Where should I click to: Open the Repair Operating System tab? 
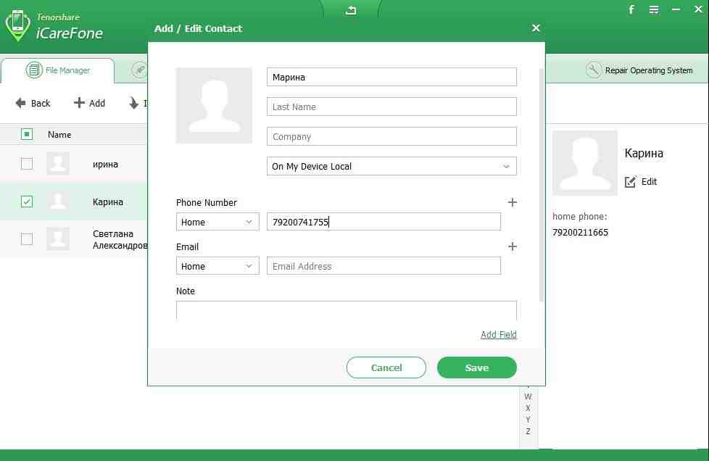pyautogui.click(x=639, y=70)
